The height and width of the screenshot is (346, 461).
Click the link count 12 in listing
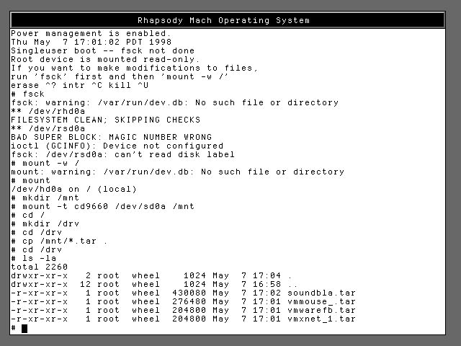pyautogui.click(x=85, y=284)
